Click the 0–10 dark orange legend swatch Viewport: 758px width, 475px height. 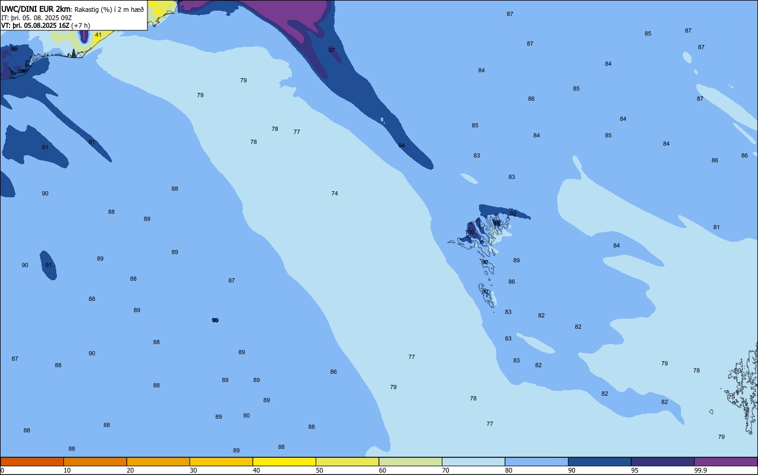click(32, 461)
